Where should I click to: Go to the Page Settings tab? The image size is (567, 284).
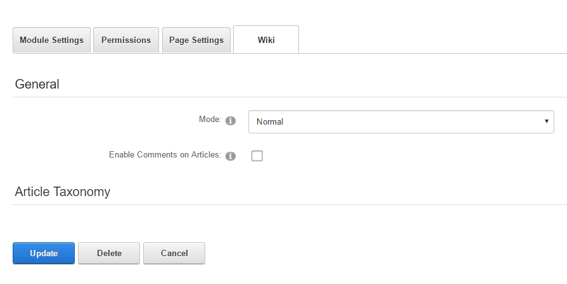tap(196, 40)
